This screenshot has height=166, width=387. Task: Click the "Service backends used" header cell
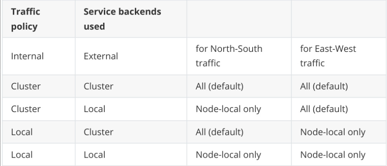coord(131,19)
